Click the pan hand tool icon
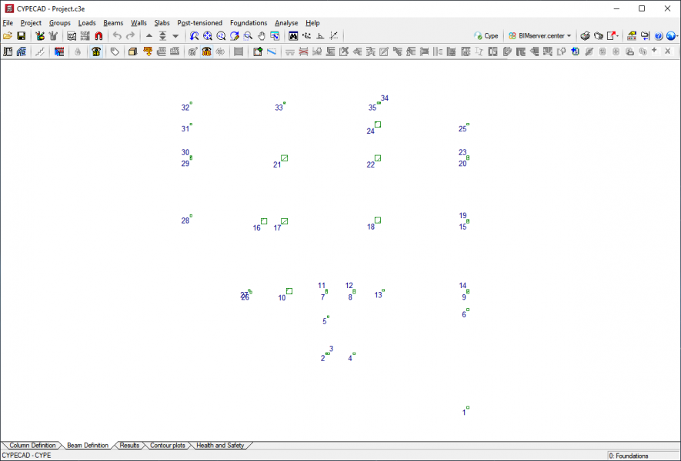This screenshot has height=461, width=681. (262, 36)
